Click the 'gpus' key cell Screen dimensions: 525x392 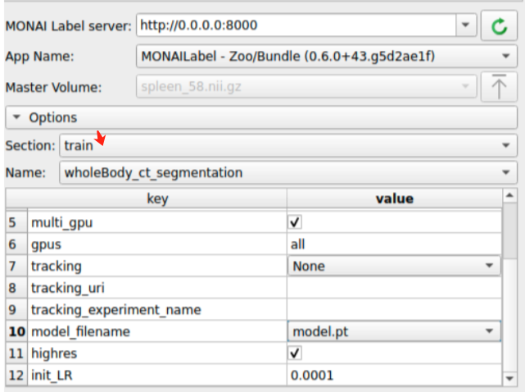tap(157, 244)
